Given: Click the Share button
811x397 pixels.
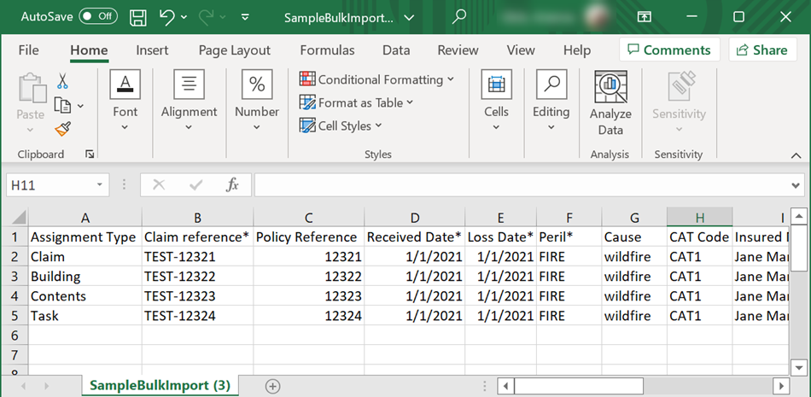Looking at the screenshot, I should coord(761,50).
